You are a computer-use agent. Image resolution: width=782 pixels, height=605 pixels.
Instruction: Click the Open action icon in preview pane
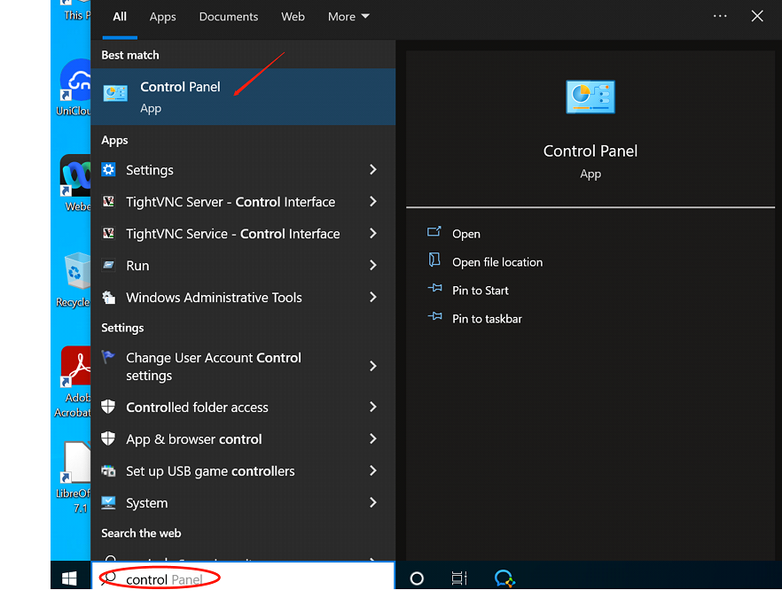coord(434,232)
